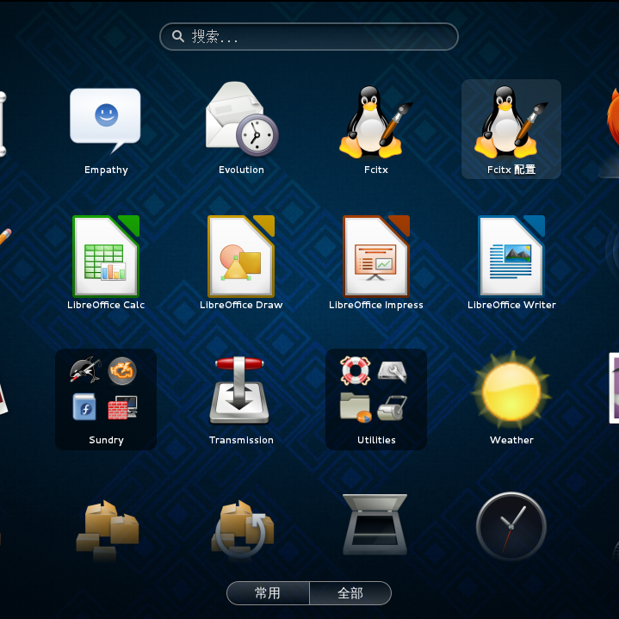Click the LibreOffice Impress label text
This screenshot has height=619, width=619.
(376, 305)
